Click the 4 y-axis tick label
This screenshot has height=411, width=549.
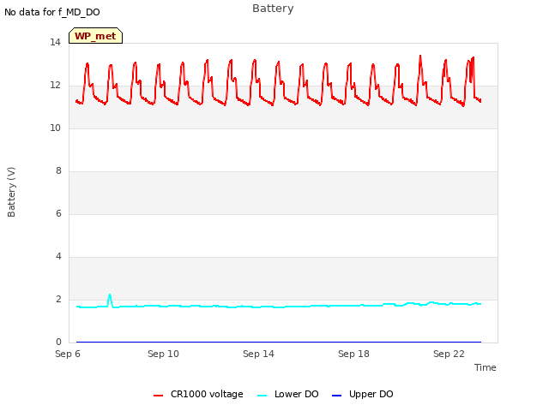point(58,257)
